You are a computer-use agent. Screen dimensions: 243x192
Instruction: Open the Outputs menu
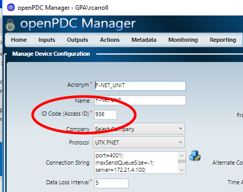[x=78, y=40]
